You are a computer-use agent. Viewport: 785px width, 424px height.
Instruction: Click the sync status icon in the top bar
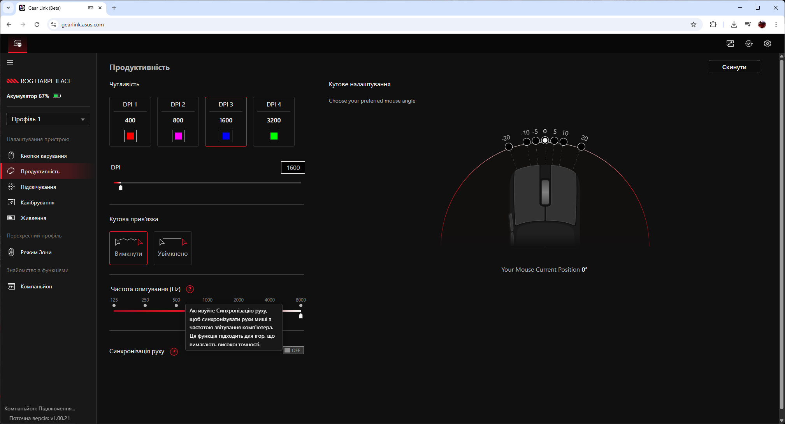click(748, 44)
